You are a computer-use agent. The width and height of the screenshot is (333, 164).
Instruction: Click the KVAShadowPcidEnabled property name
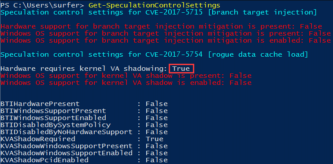click(x=44, y=160)
